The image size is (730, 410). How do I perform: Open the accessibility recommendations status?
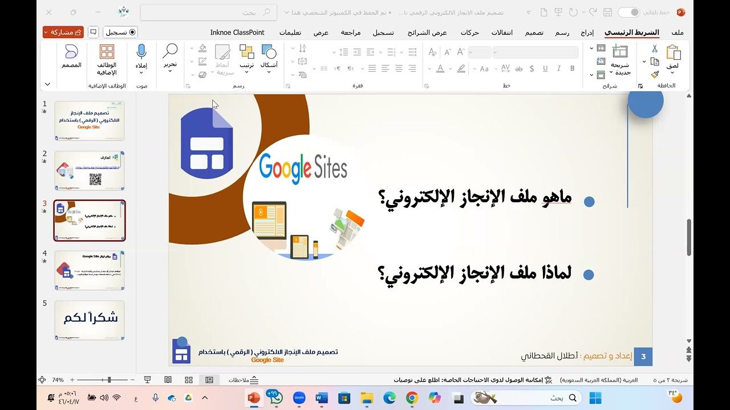point(473,380)
